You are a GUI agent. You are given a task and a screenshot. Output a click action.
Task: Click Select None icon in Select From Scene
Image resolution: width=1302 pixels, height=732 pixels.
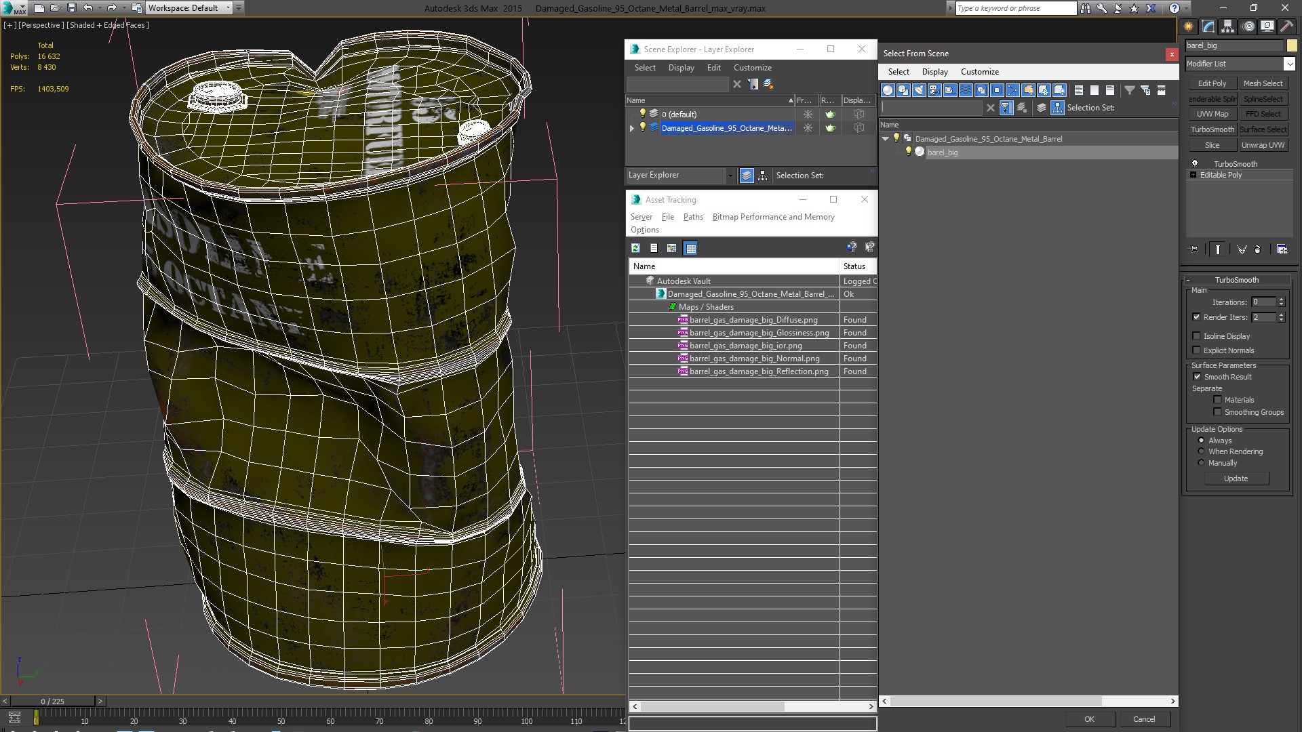coord(1094,90)
